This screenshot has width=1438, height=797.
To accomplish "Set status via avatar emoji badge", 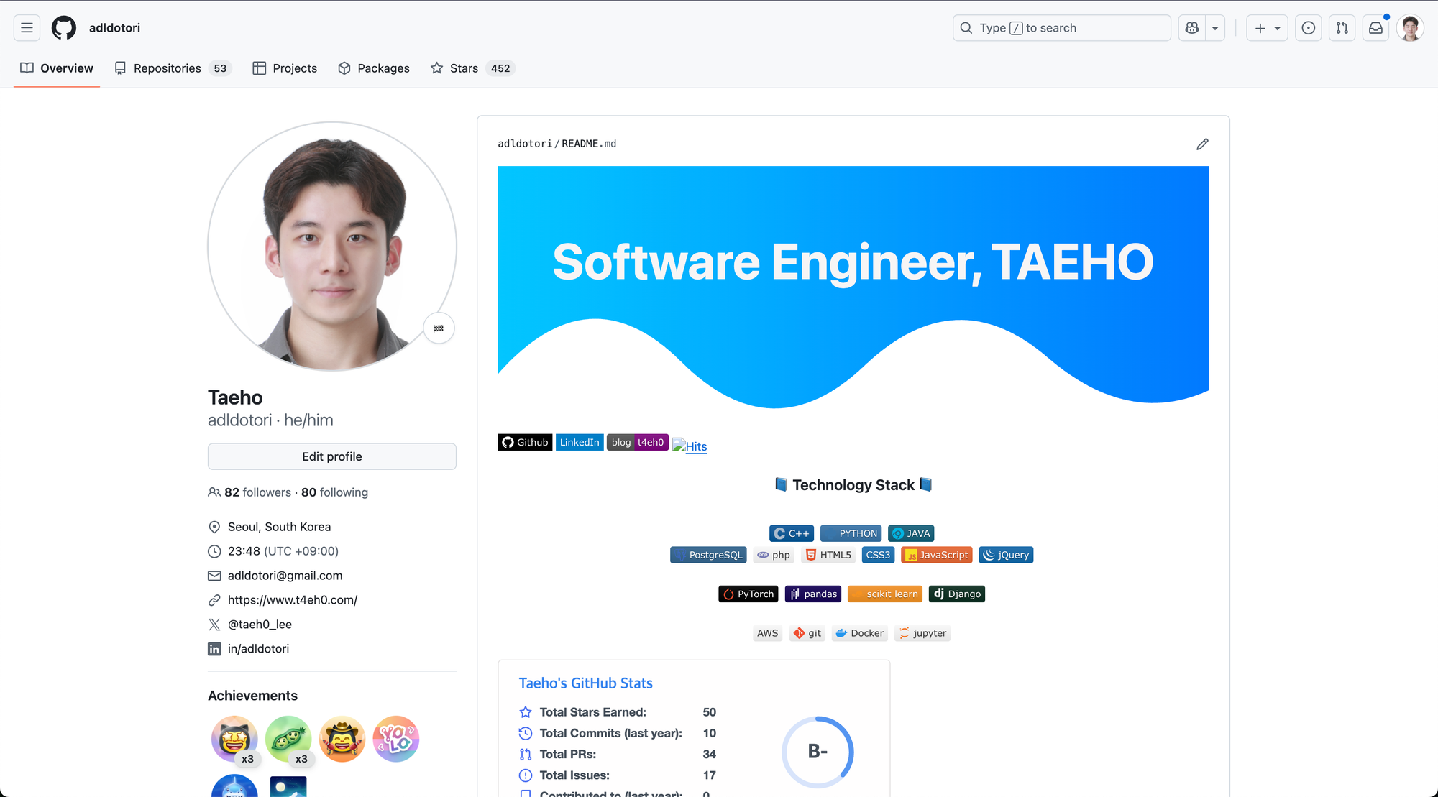I will (439, 328).
